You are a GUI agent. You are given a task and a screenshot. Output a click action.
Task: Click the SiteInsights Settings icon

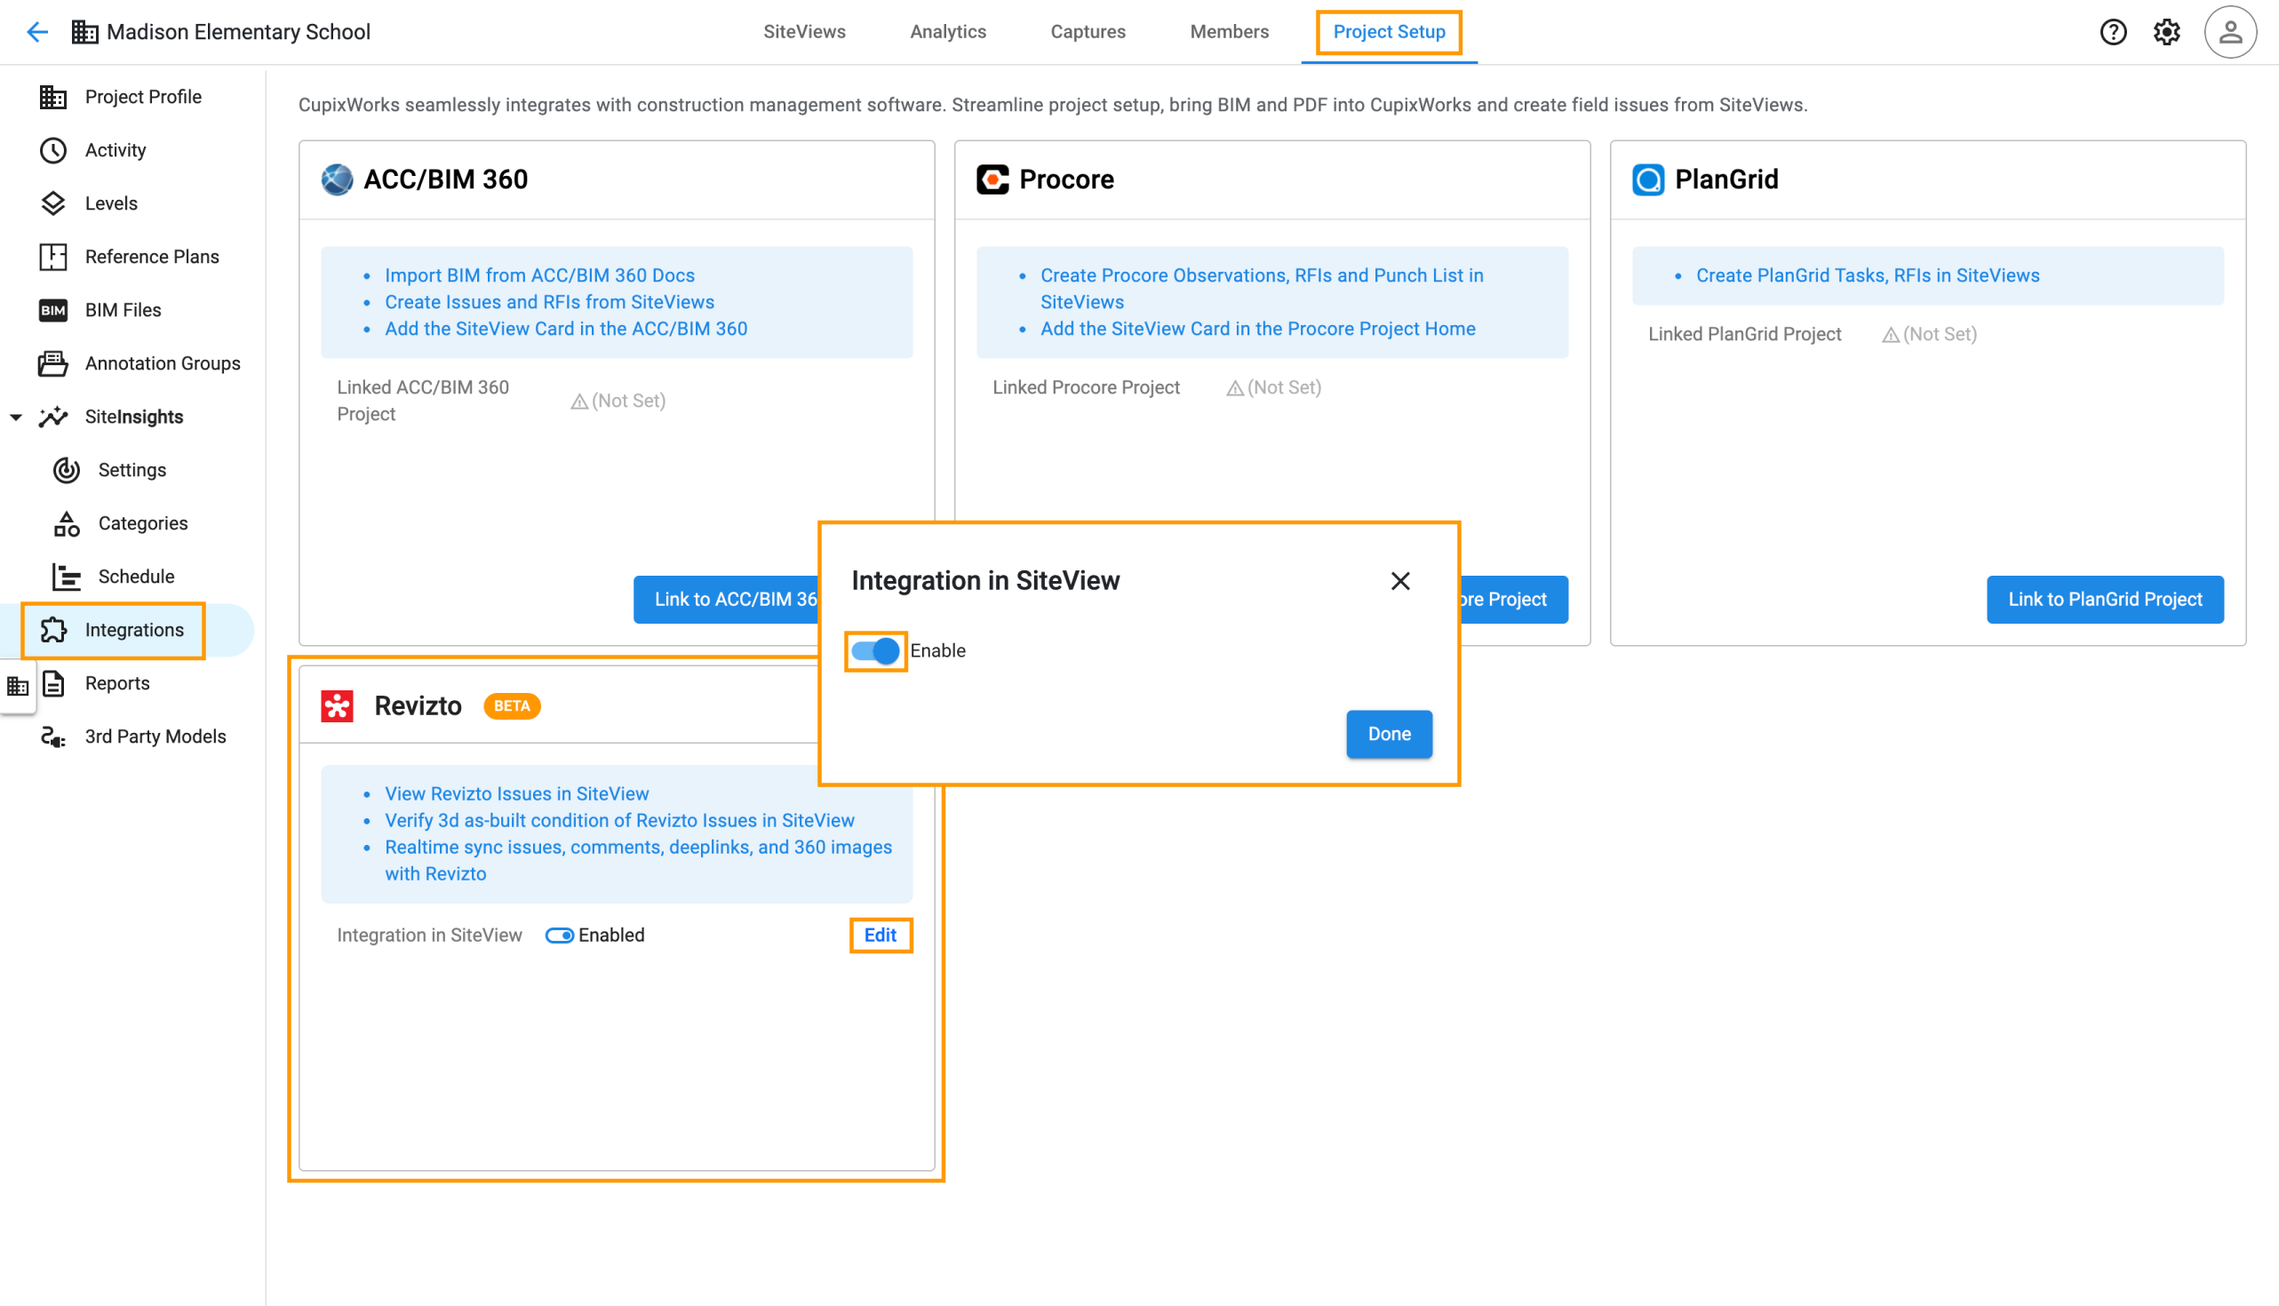tap(67, 470)
